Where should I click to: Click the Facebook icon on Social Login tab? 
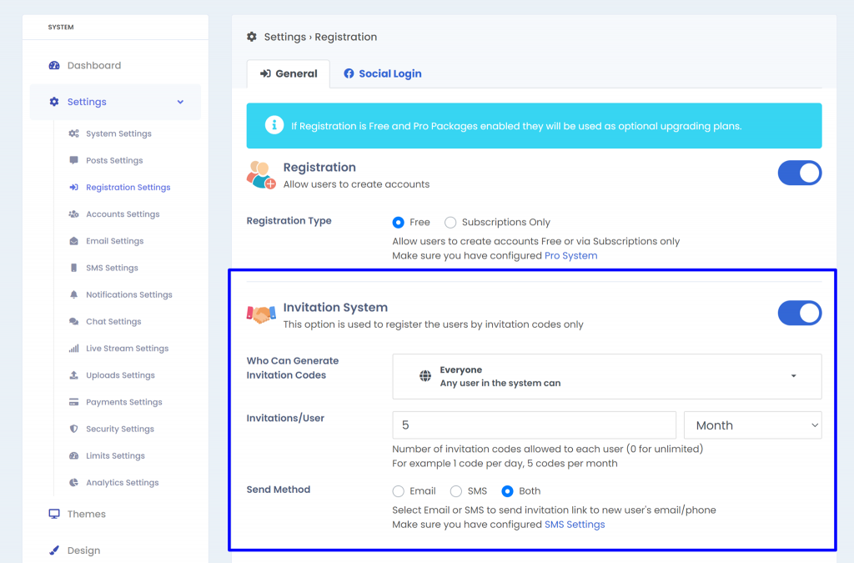(349, 73)
